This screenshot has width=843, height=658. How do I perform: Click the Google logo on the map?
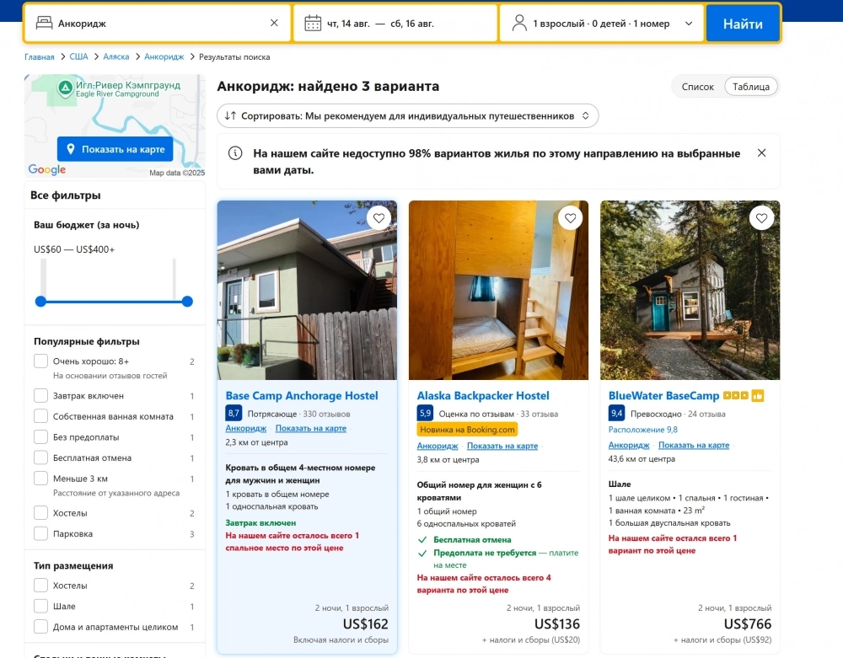tap(46, 169)
